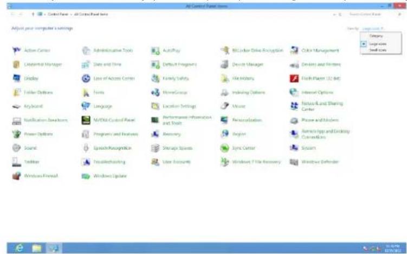Open Speech Recognition

coord(106,148)
